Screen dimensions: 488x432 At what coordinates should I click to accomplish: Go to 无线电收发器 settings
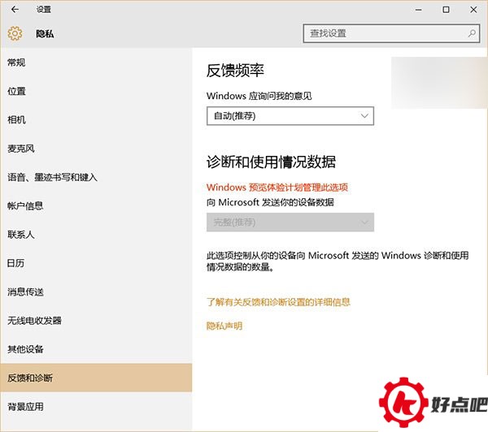pyautogui.click(x=34, y=321)
